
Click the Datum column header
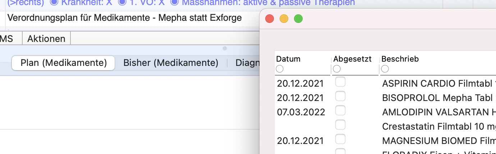[288, 59]
